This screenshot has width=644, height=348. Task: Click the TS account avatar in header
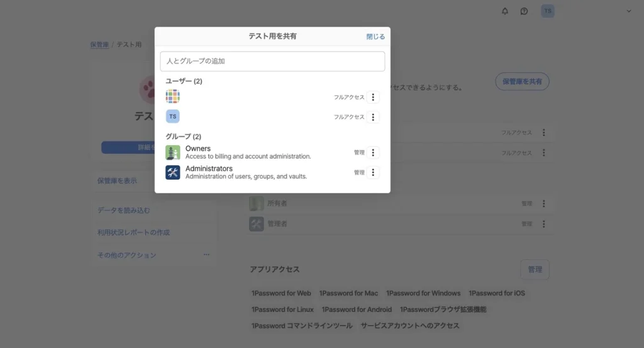[548, 11]
